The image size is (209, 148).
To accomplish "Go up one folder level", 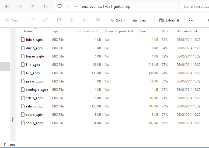I will click(33, 6).
